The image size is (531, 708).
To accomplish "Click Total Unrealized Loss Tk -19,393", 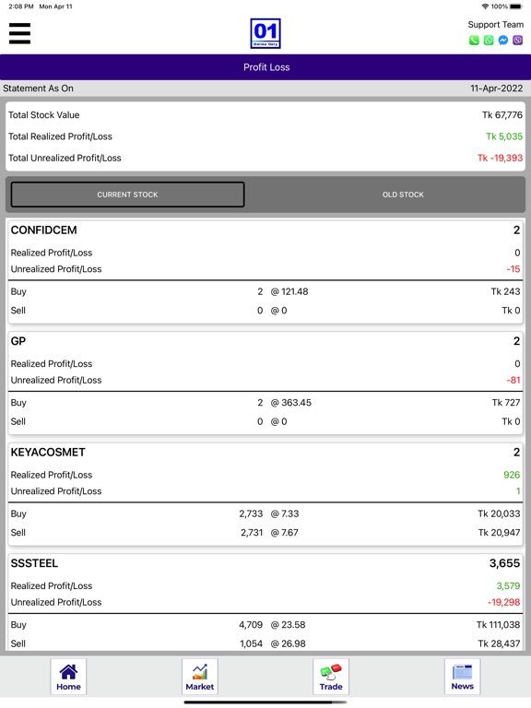I will (x=500, y=158).
